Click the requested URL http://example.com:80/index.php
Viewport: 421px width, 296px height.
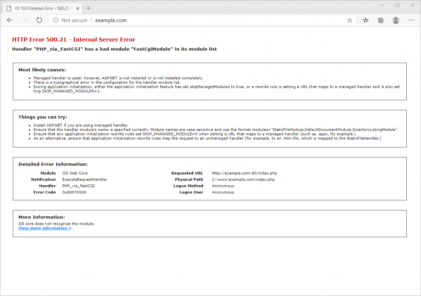(x=241, y=173)
